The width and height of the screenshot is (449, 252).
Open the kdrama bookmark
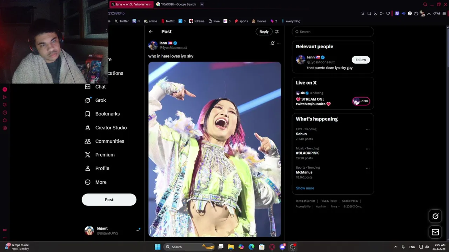tap(196, 21)
